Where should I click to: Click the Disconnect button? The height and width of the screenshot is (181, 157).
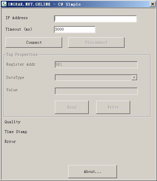point(96,42)
